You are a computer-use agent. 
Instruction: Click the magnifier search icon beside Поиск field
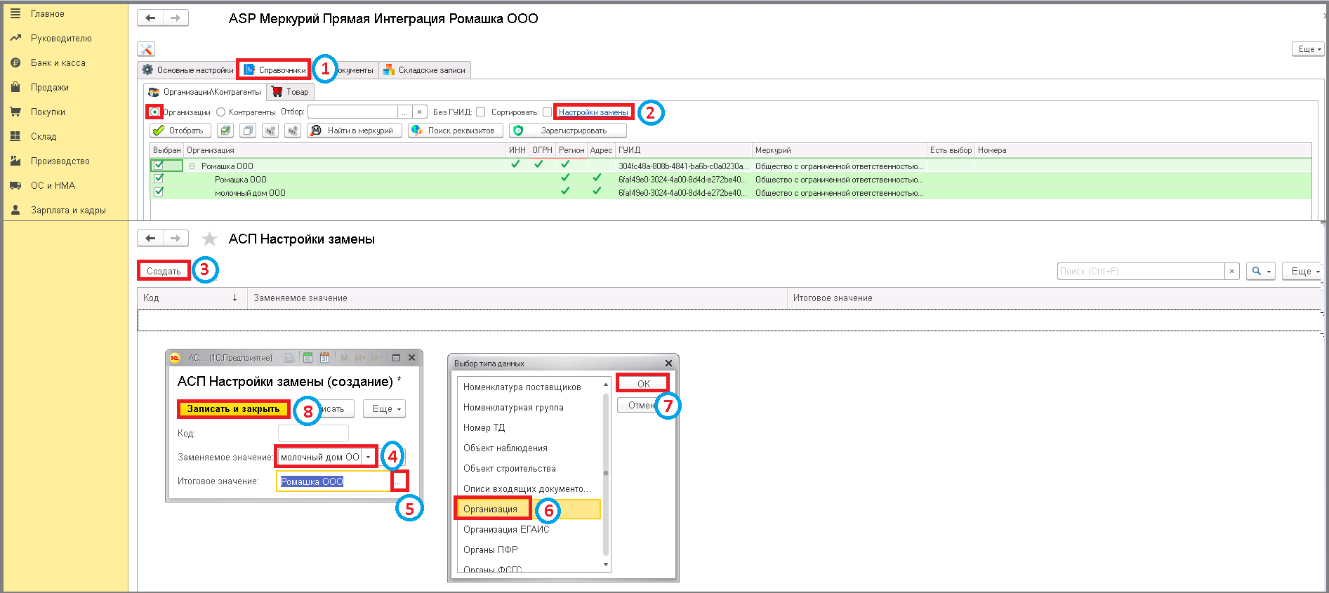[1257, 271]
